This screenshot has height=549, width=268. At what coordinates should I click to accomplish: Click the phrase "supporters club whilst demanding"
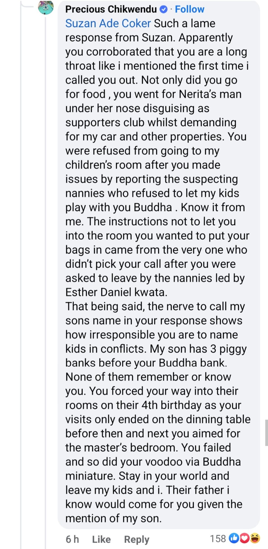[151, 122]
